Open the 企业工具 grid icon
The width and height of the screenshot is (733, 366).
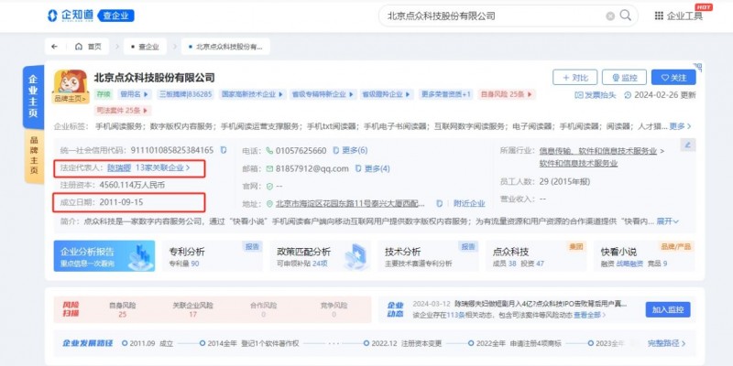pos(659,16)
